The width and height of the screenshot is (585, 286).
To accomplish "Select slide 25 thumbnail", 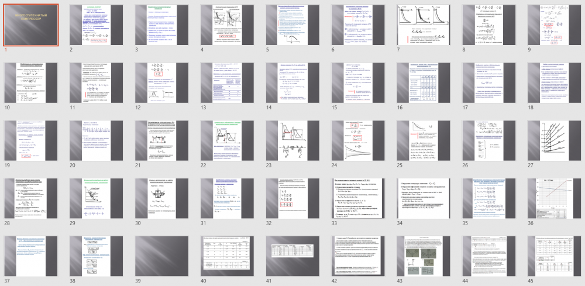I will tap(424, 140).
